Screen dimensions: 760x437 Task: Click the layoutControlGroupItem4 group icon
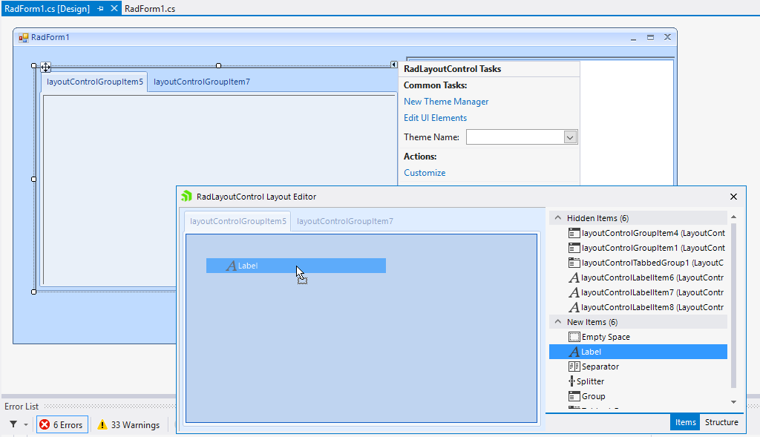point(574,233)
